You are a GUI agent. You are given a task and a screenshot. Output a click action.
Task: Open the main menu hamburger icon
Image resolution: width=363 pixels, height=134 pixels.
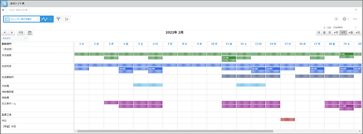[x=4, y=4]
